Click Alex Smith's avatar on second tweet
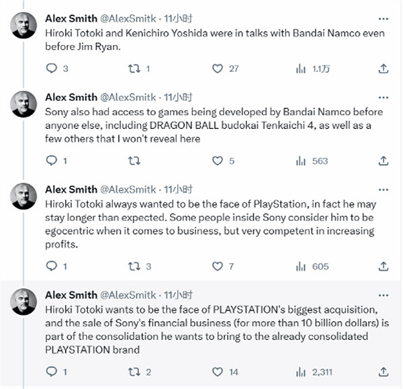The image size is (403, 389). point(24,103)
